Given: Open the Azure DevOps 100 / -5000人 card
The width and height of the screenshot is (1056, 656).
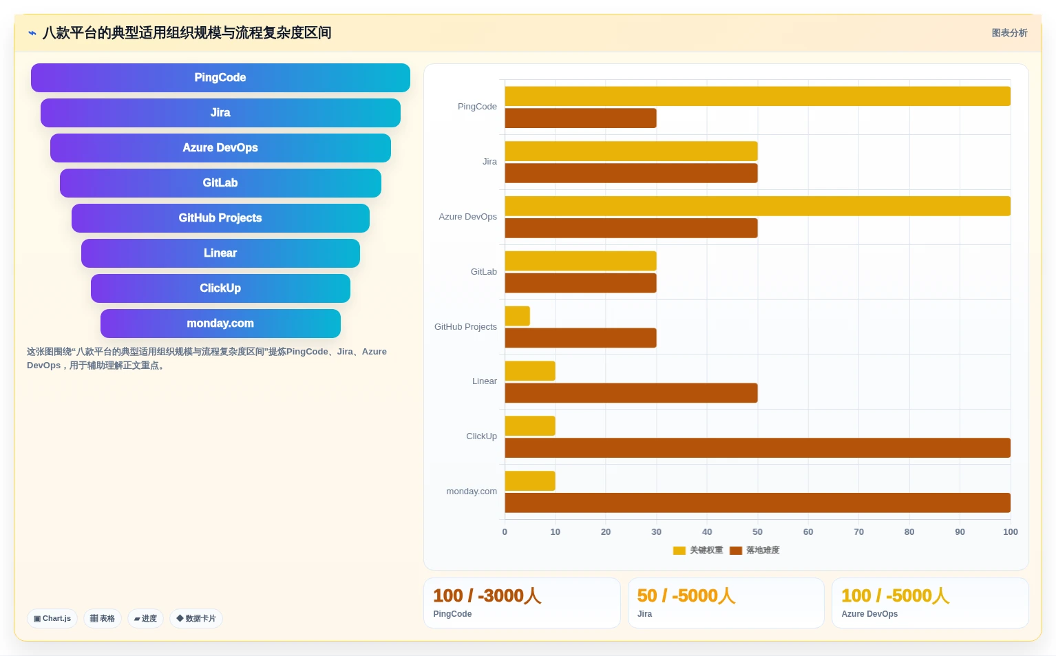Looking at the screenshot, I should tap(930, 603).
